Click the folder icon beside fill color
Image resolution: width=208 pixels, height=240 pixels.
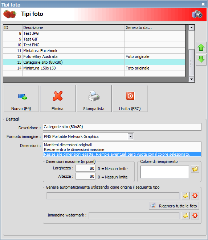pyautogui.click(x=195, y=169)
